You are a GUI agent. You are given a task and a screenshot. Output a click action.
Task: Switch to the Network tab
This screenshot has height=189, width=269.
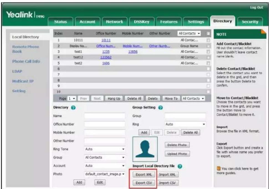point(114,22)
